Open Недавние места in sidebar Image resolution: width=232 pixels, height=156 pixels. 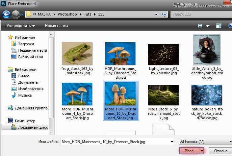(x=32, y=50)
